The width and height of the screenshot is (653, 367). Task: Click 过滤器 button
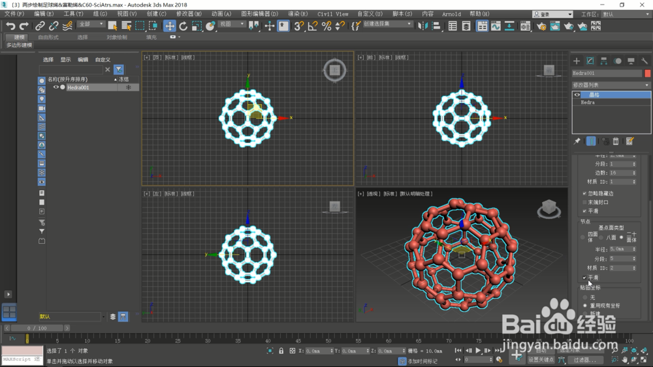coord(584,360)
